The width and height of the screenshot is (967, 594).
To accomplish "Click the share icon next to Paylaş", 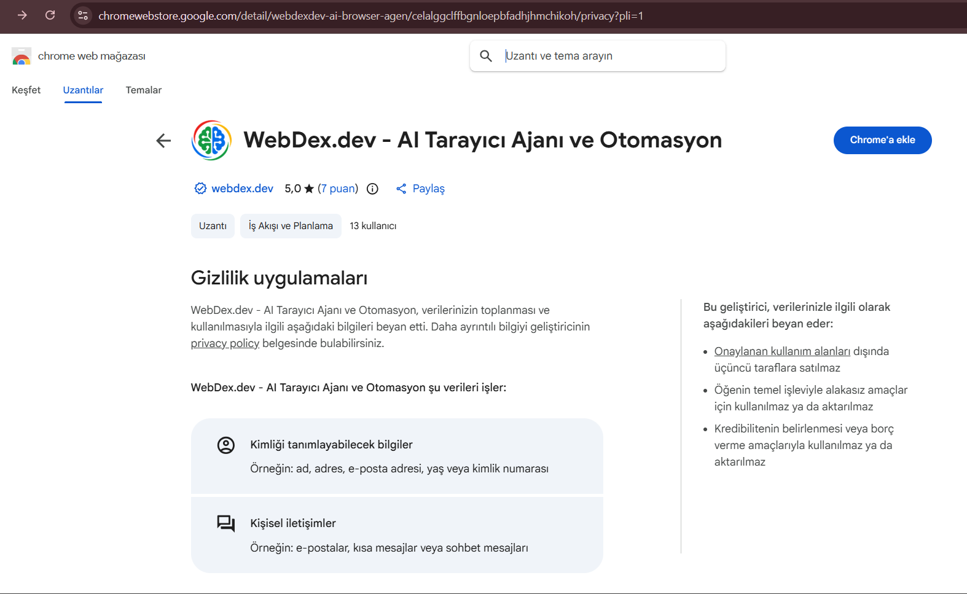I will [x=401, y=189].
